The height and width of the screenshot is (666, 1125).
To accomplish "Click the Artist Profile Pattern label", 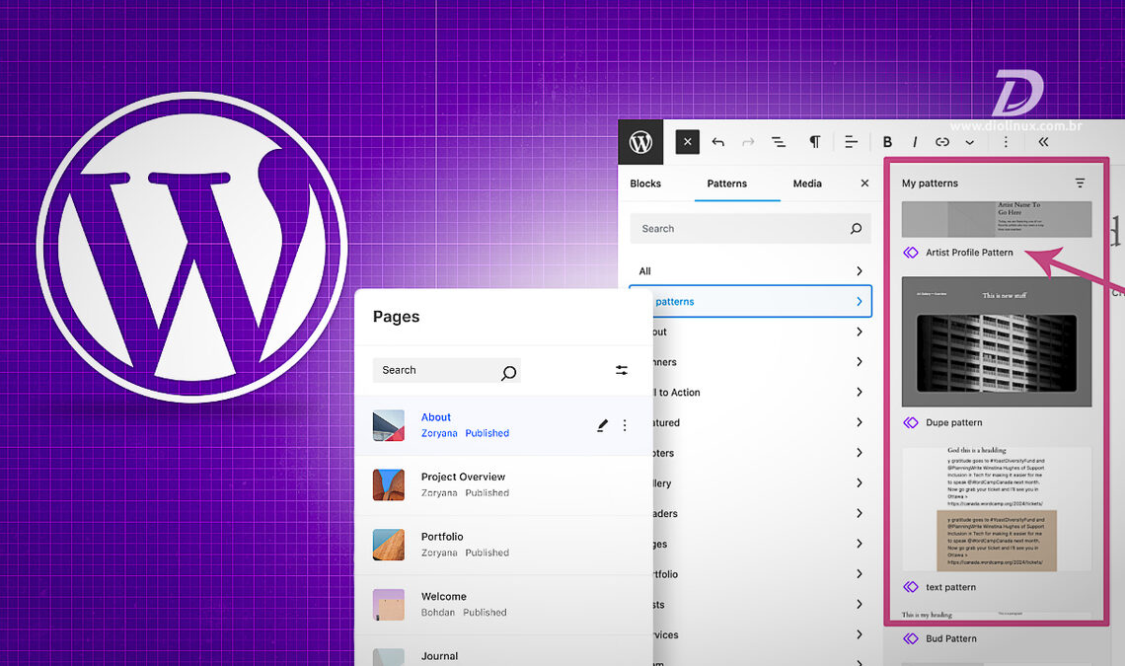I will pos(969,253).
